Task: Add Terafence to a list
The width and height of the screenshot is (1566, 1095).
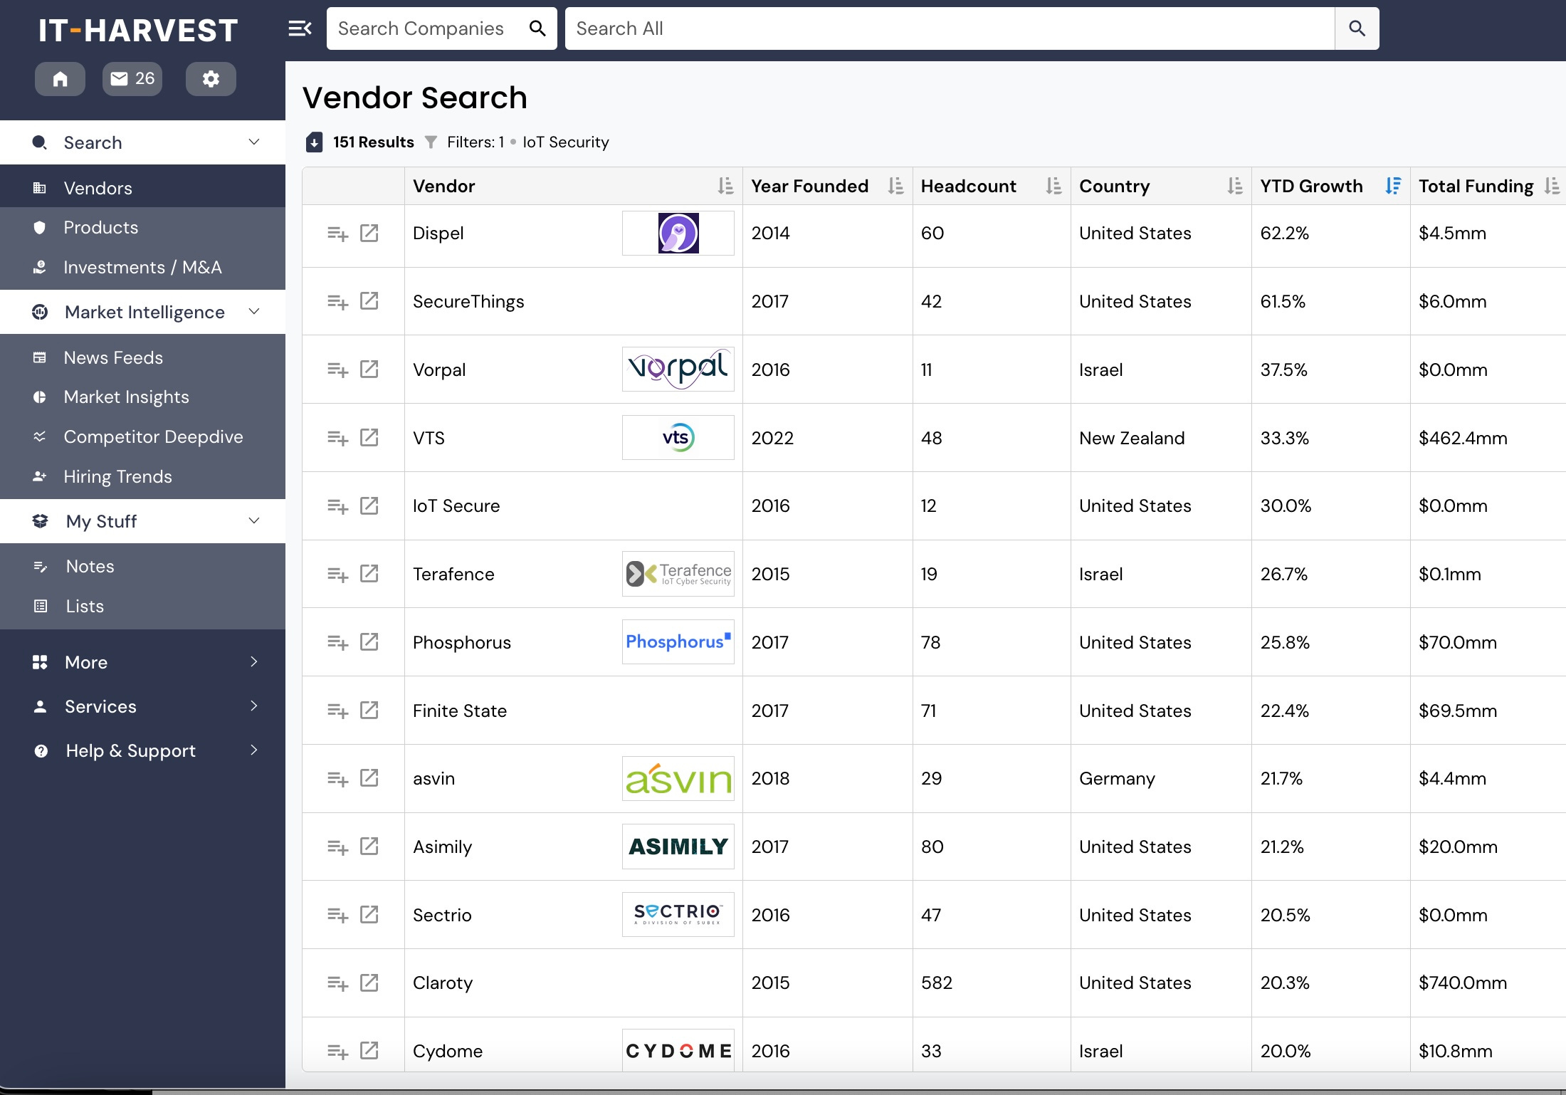Action: click(x=337, y=574)
